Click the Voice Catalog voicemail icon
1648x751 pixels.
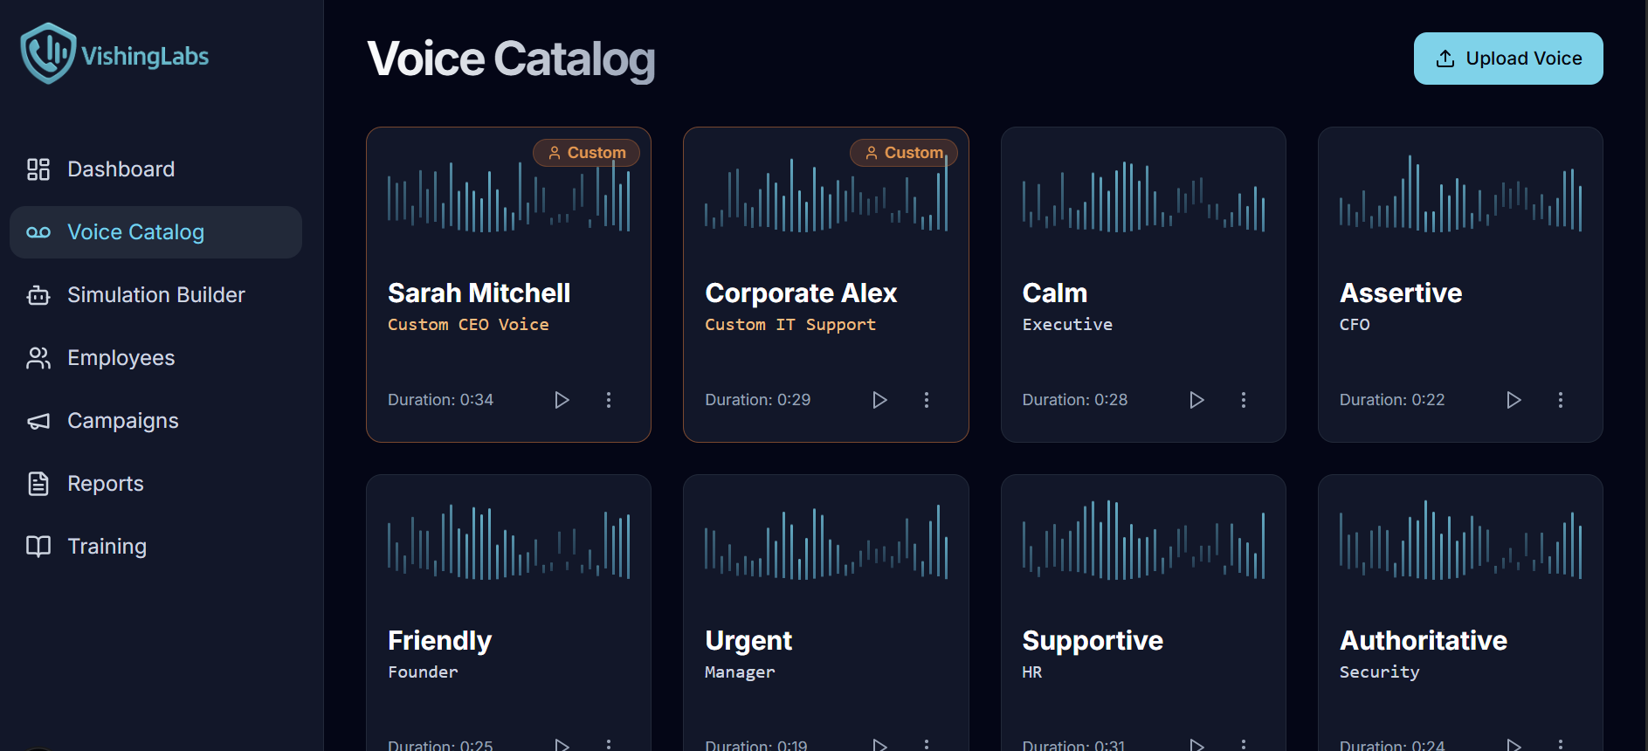pos(38,232)
